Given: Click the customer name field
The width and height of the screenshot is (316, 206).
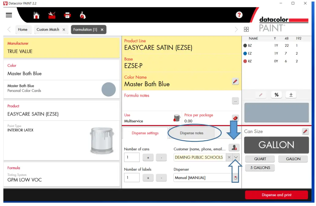Looking at the screenshot, I should pyautogui.click(x=199, y=157).
